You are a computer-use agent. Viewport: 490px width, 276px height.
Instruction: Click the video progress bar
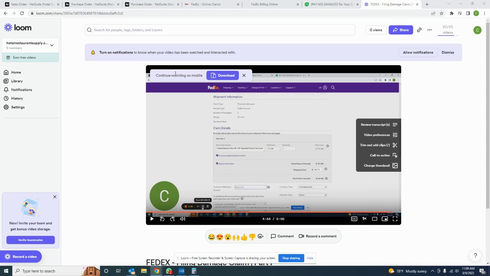273,212
